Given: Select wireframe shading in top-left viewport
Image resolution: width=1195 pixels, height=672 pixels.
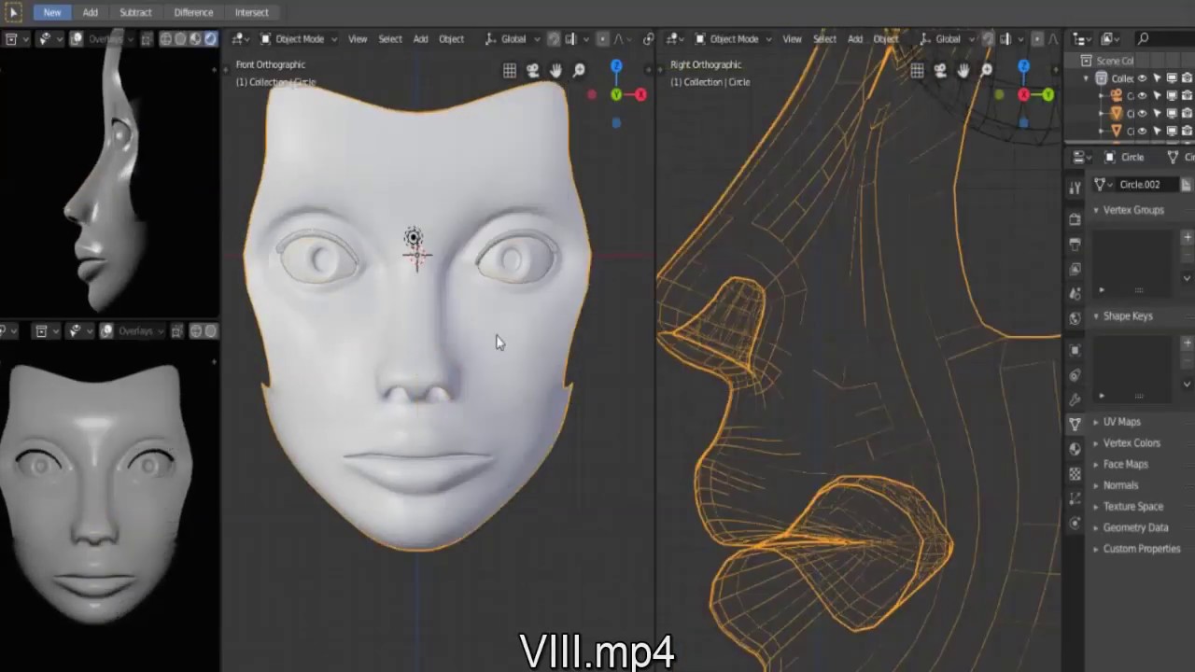Looking at the screenshot, I should 165,39.
